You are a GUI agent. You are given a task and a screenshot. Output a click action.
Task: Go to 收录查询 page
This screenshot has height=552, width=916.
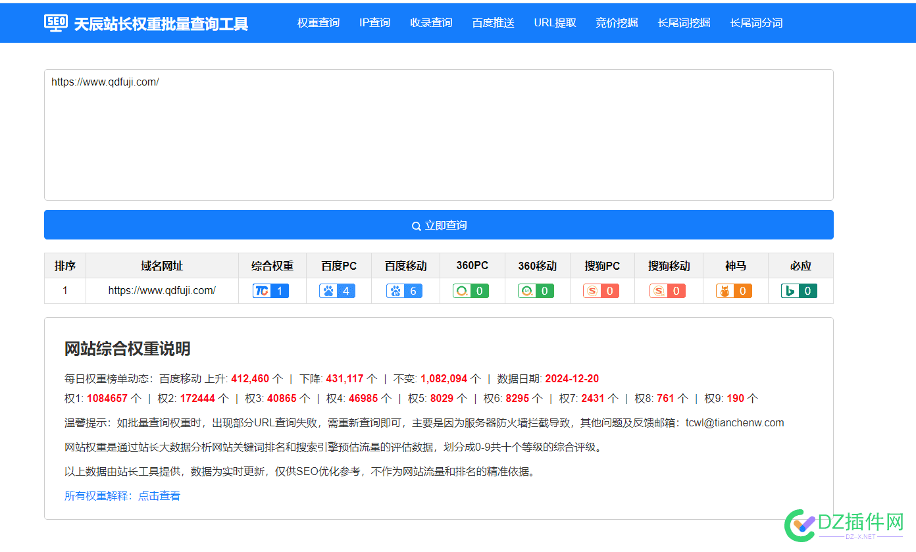(x=431, y=22)
